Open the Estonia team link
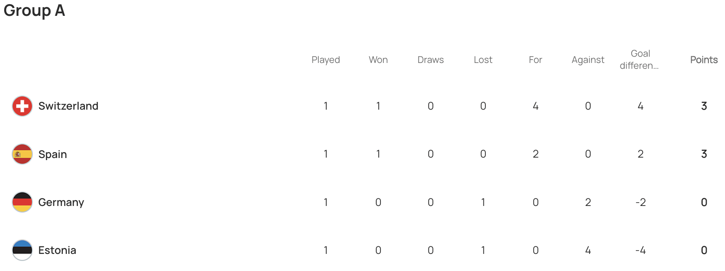The image size is (725, 271). pos(57,250)
